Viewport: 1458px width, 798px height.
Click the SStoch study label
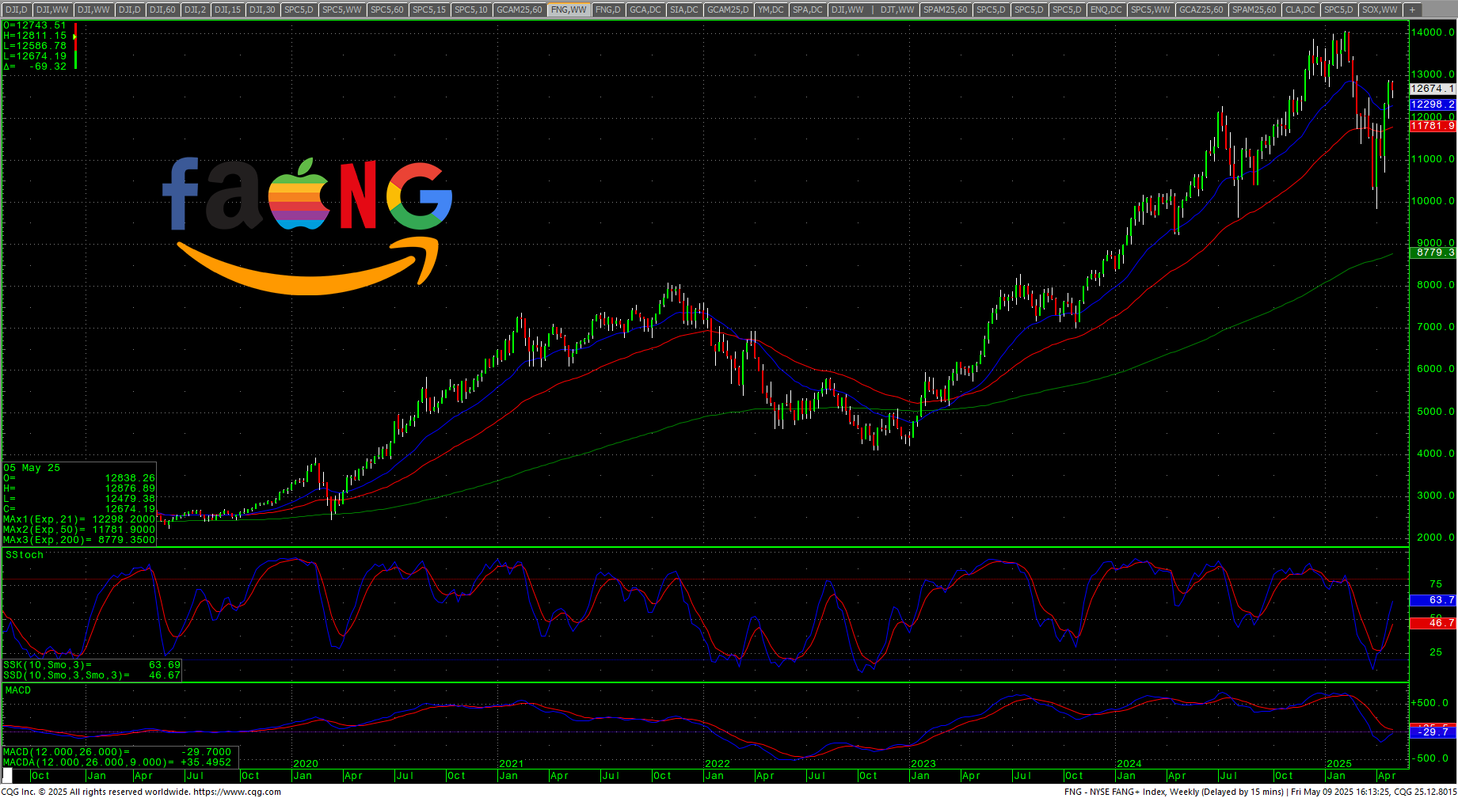click(25, 555)
